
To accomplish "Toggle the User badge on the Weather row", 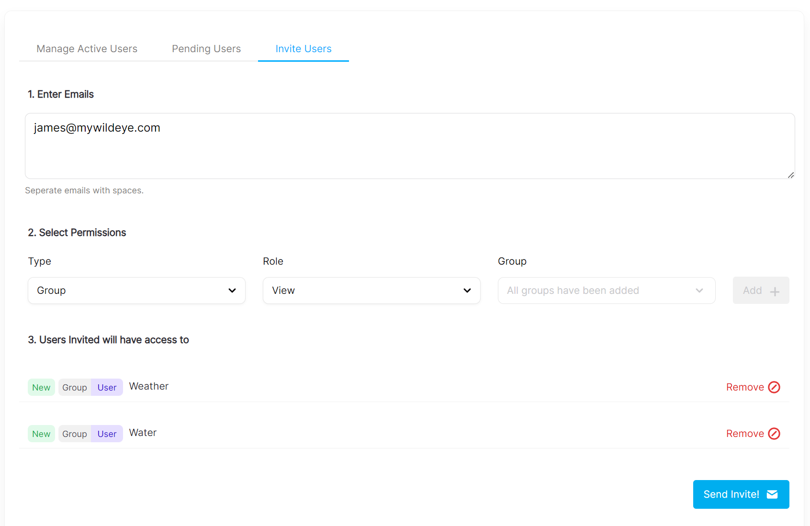I will pyautogui.click(x=107, y=387).
